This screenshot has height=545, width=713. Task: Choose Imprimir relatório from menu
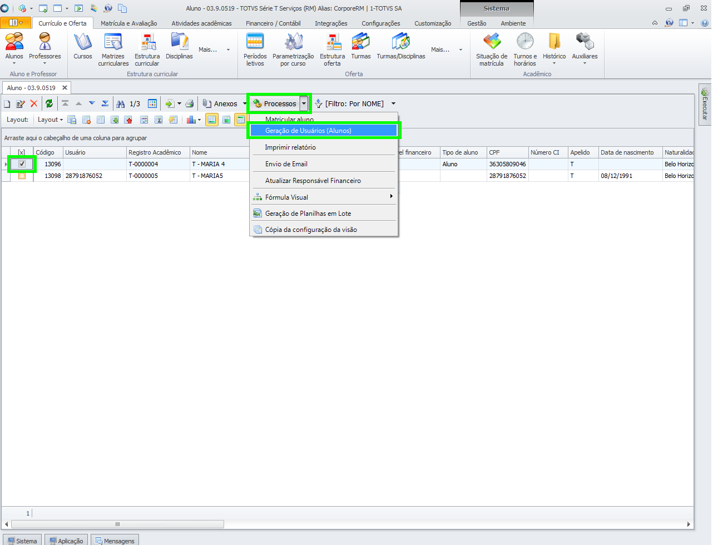click(324, 147)
